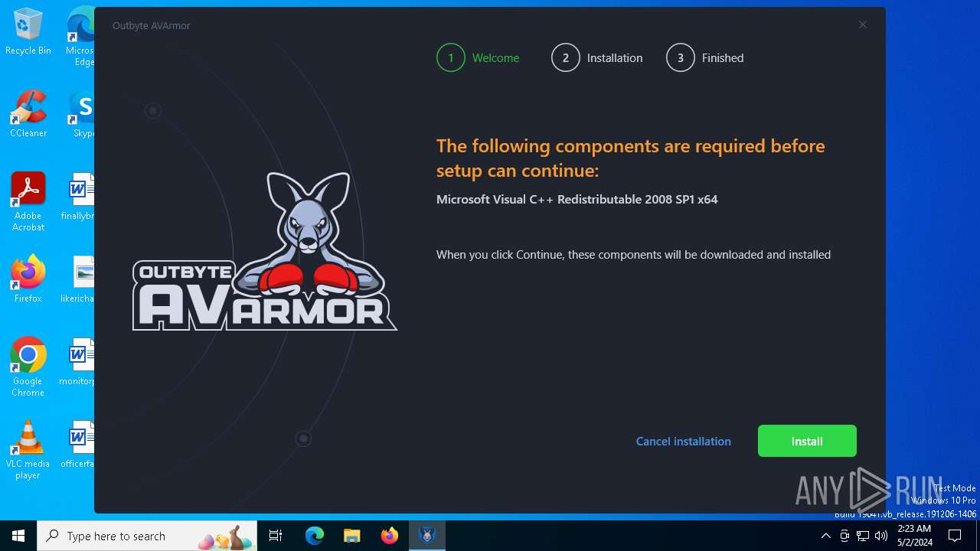Launch Firefox from the taskbar
The width and height of the screenshot is (980, 551).
coord(390,536)
